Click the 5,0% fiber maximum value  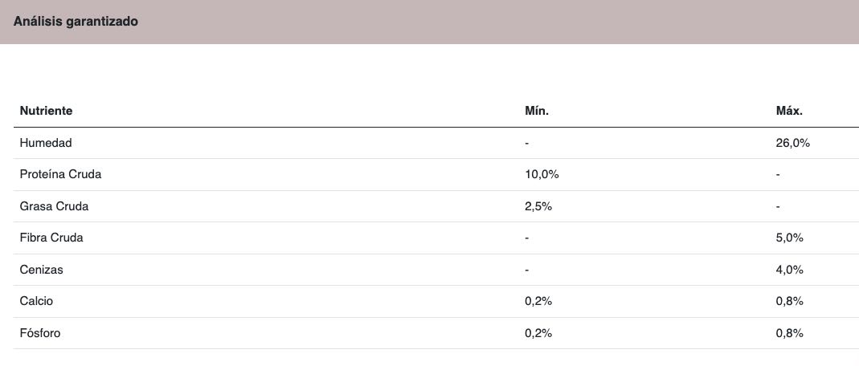(x=789, y=238)
